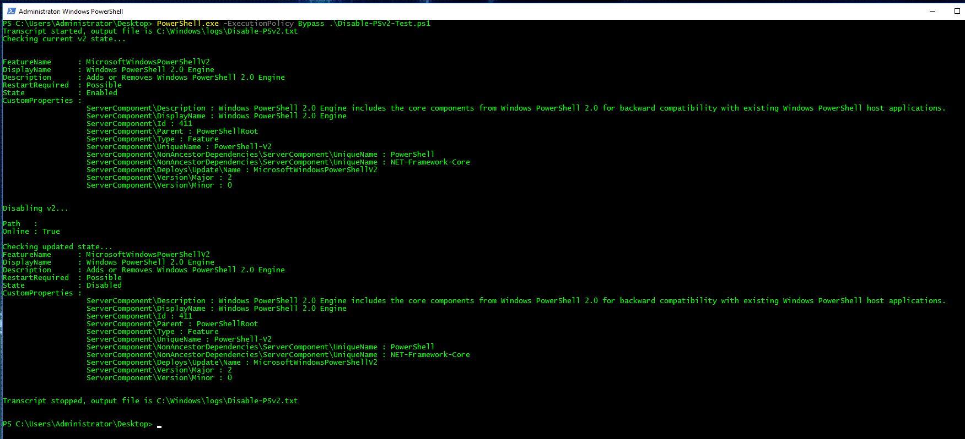Click the 'Administrator: Windows PowerShell' title text
The height and width of the screenshot is (439, 965).
click(71, 12)
